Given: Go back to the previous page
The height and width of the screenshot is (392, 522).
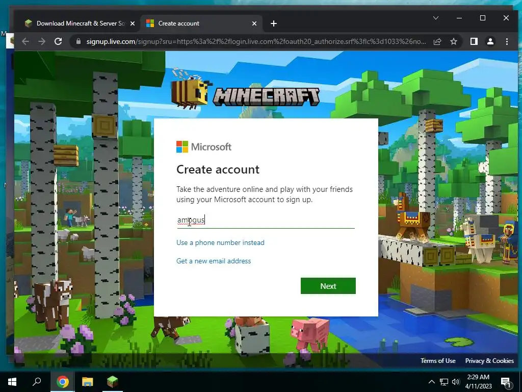Looking at the screenshot, I should [x=25, y=42].
